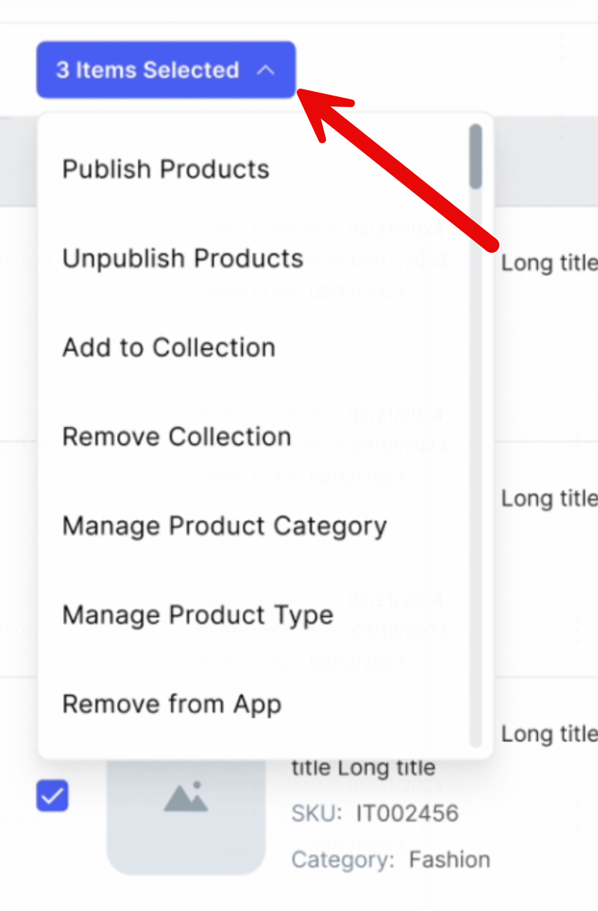This screenshot has width=598, height=911.
Task: Click the lower scrollbar track in menu
Action: [x=475, y=540]
